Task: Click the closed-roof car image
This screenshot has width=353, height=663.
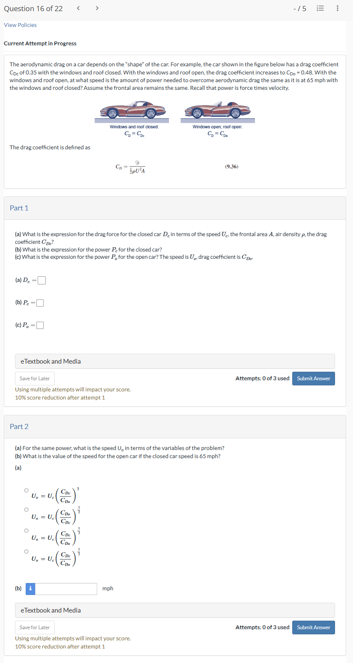Action: [x=134, y=110]
